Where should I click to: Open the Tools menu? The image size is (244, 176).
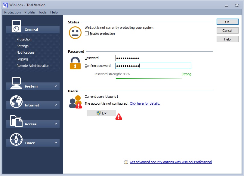pyautogui.click(x=42, y=12)
